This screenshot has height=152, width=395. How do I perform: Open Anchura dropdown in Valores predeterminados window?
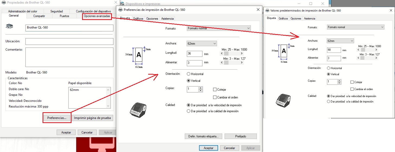(x=340, y=41)
